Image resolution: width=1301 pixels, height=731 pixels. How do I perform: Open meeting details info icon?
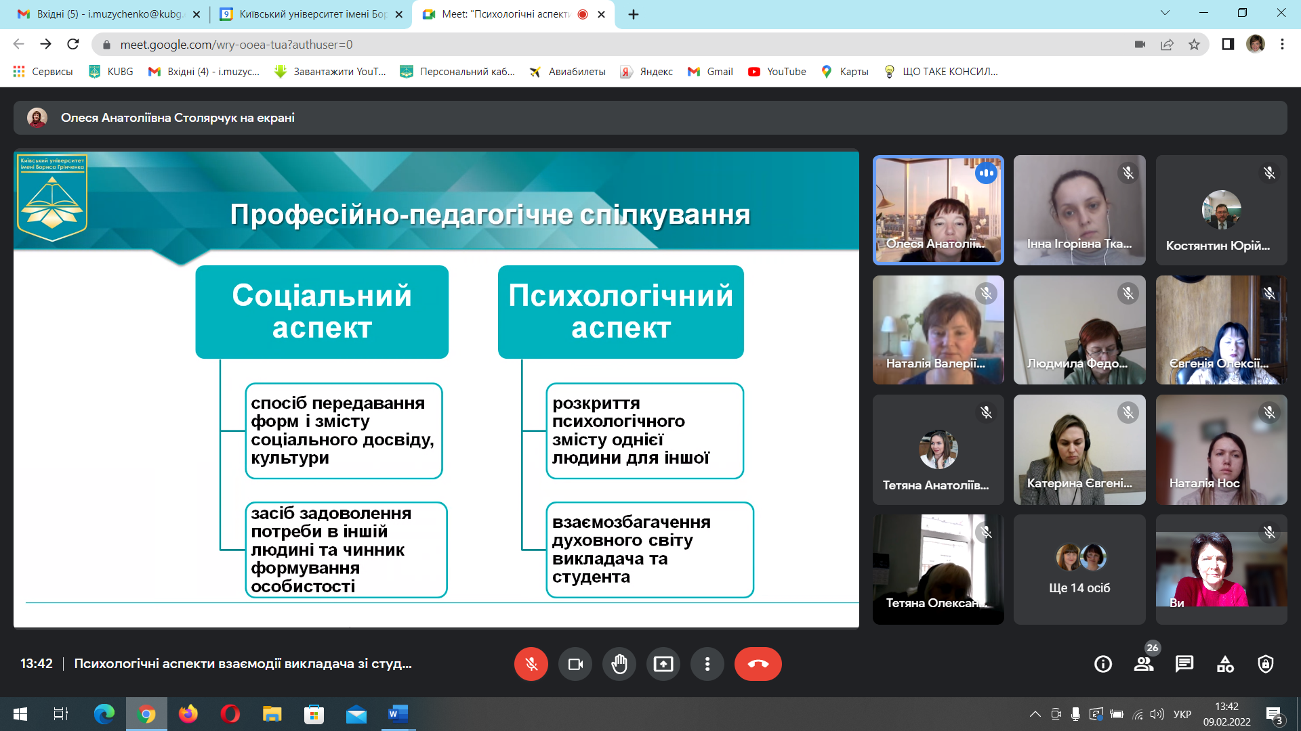point(1102,664)
